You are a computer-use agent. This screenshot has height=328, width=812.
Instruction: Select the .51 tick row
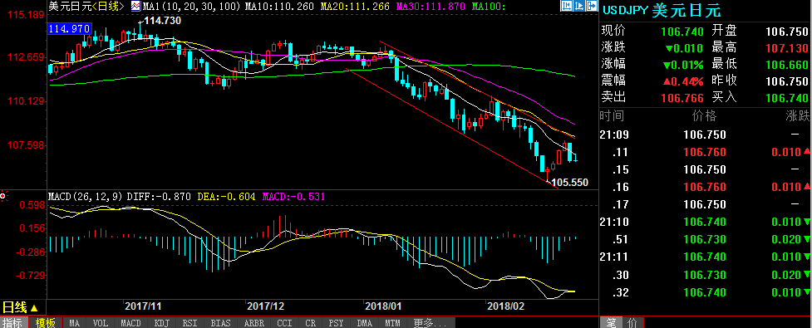pos(705,239)
